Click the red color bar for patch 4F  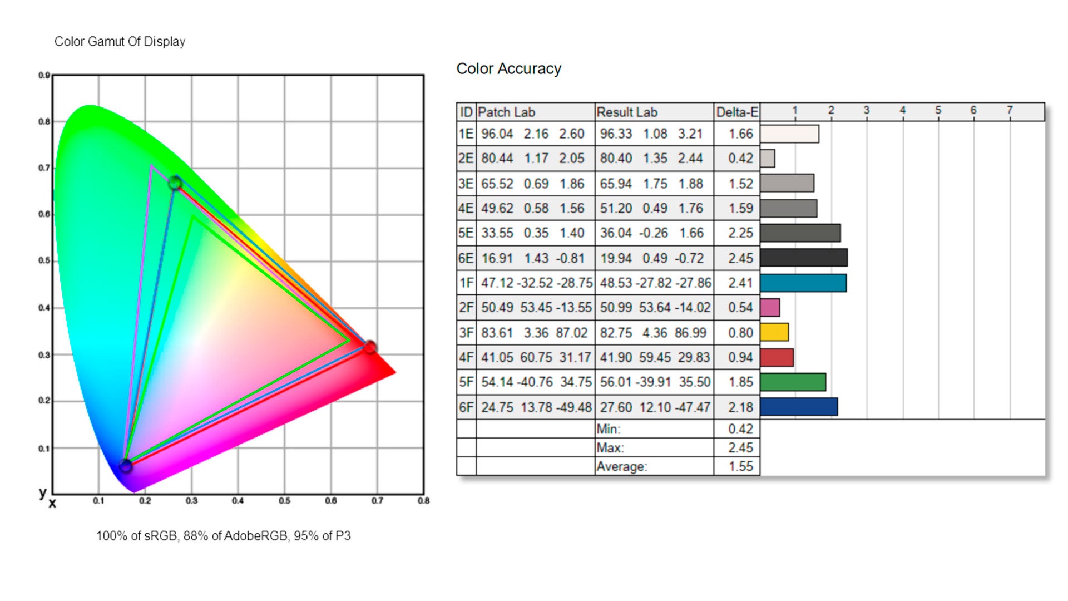coord(777,357)
